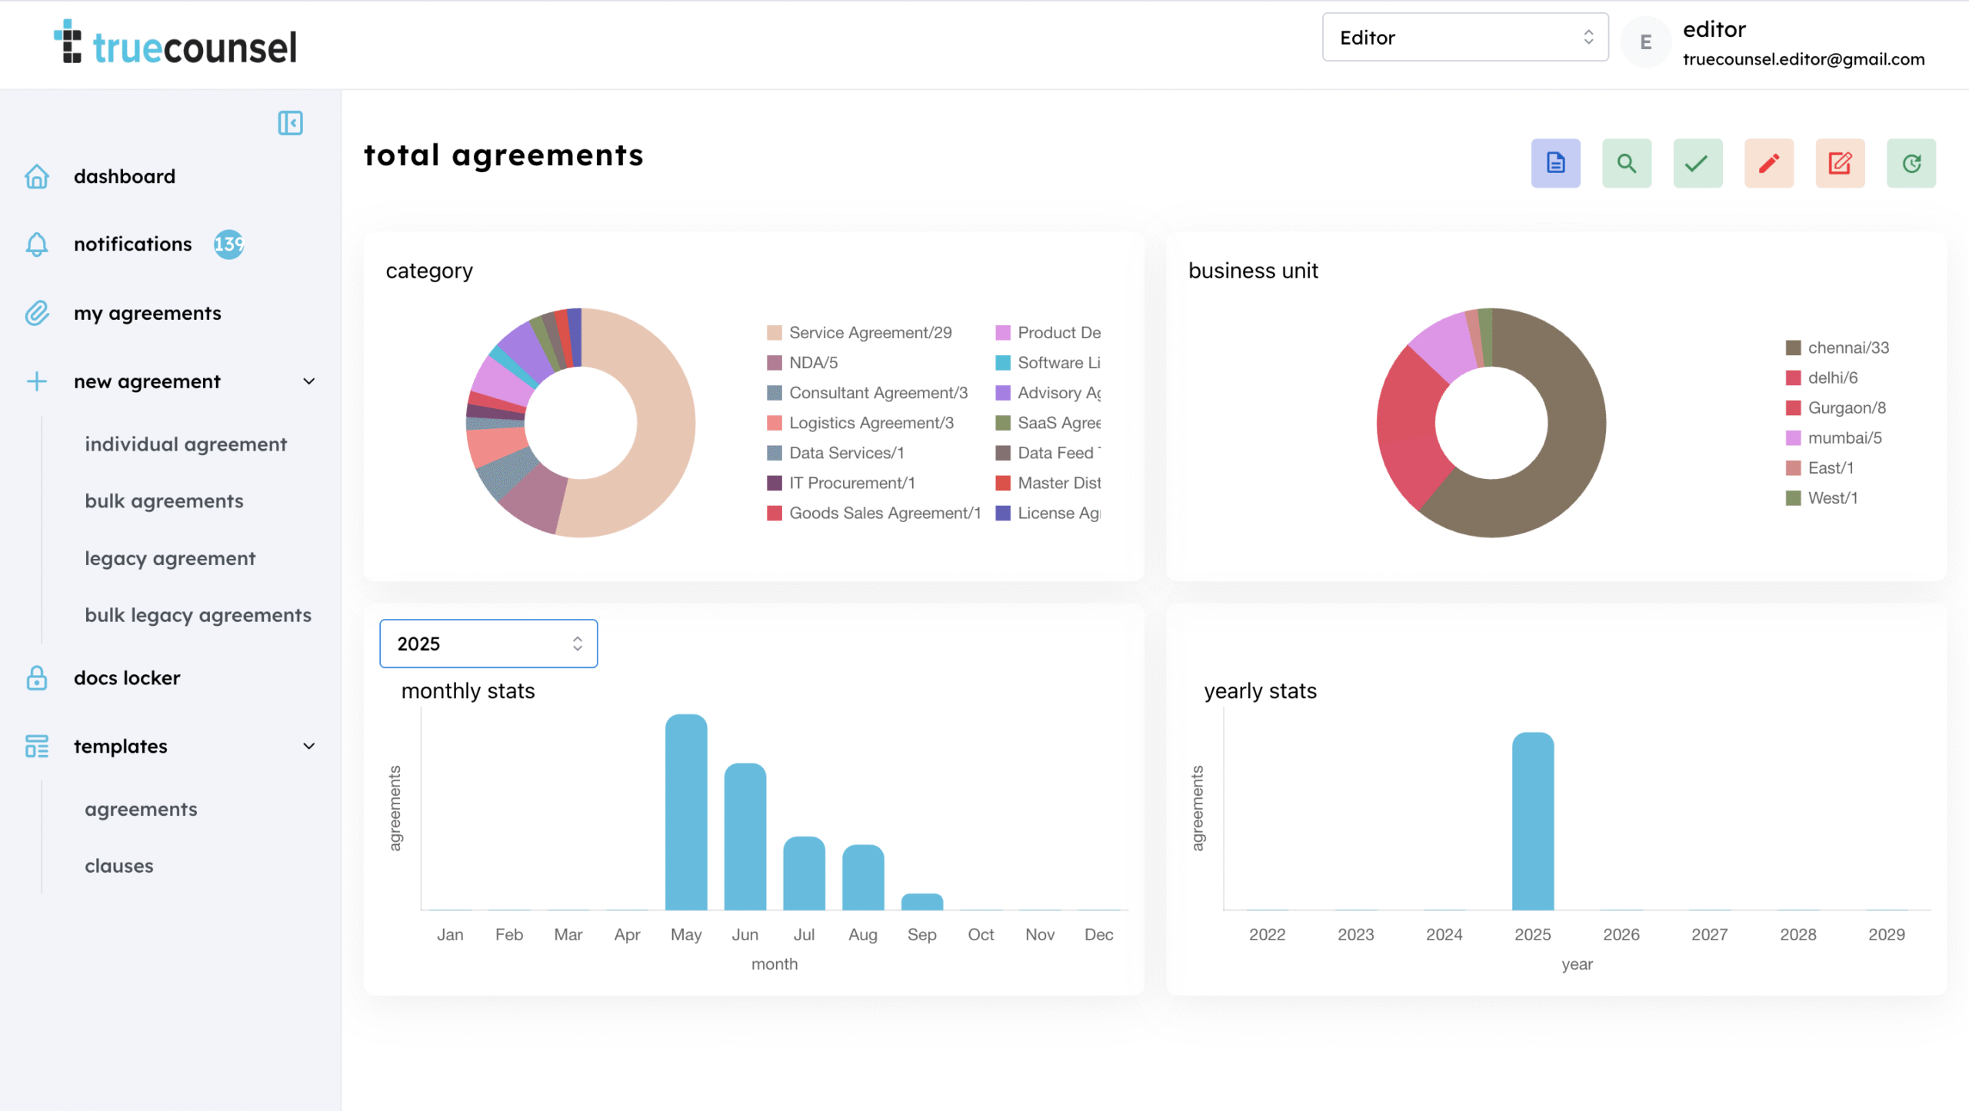This screenshot has width=1969, height=1111.
Task: Open the Editor role dropdown
Action: tap(1464, 38)
